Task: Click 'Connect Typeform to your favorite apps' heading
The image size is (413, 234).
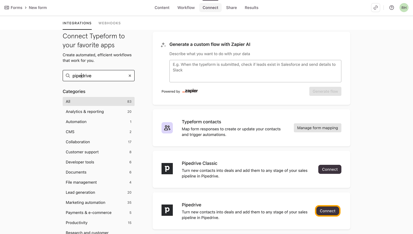Action: click(x=94, y=41)
